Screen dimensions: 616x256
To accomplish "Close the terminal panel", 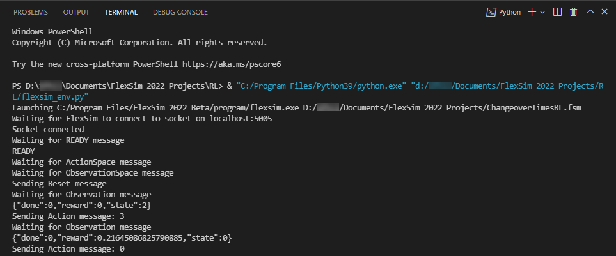I will (604, 12).
